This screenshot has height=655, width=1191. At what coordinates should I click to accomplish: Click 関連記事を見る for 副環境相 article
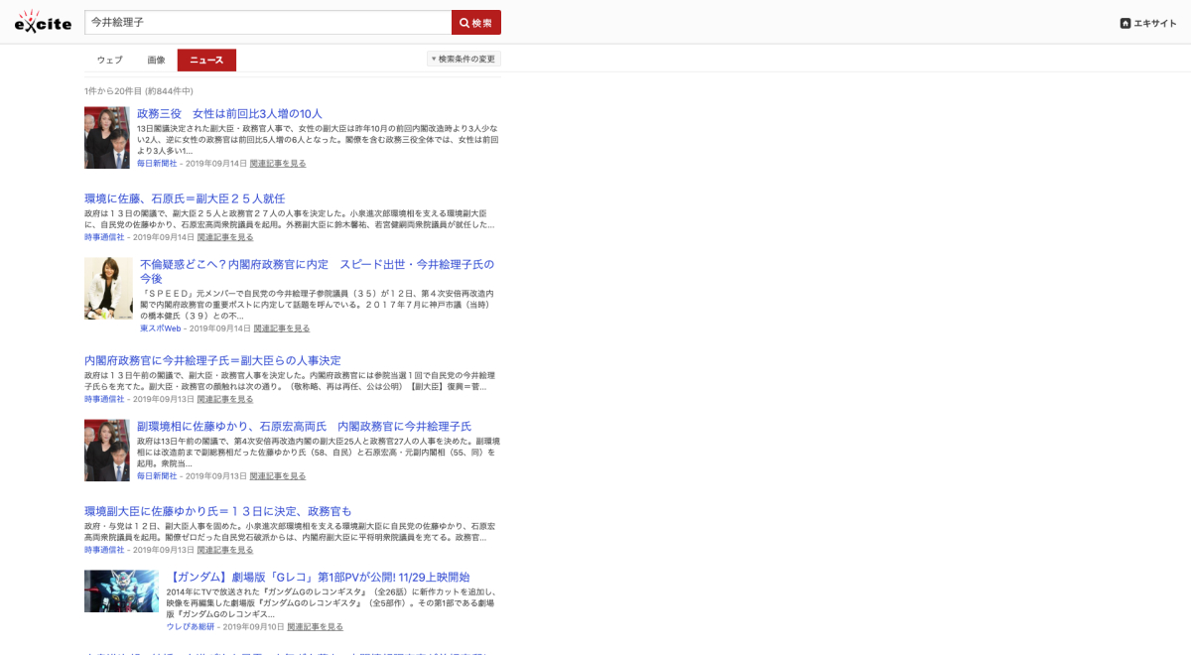(278, 475)
